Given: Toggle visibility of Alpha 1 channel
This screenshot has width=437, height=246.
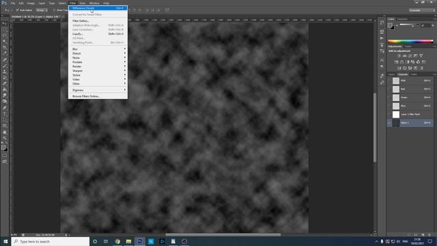Looking at the screenshot, I should [x=389, y=123].
